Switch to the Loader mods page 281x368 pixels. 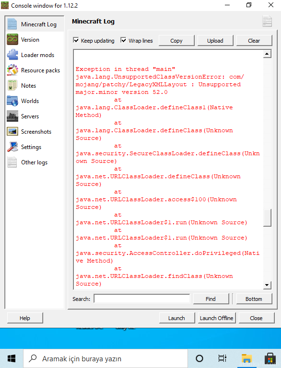[x=35, y=55]
